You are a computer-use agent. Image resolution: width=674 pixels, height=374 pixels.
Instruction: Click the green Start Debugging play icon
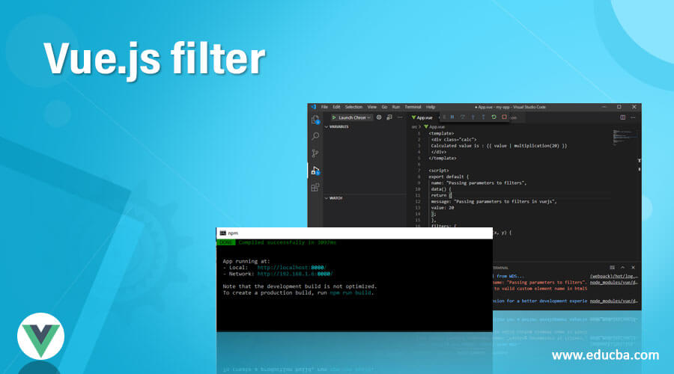pos(333,117)
